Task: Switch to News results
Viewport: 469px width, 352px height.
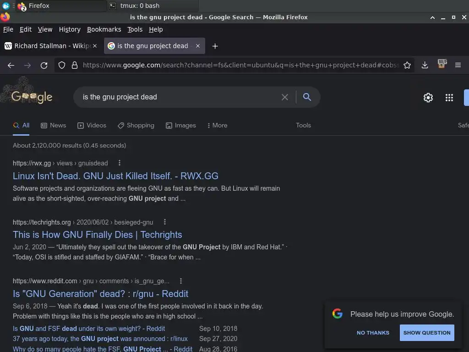Action: [53, 126]
